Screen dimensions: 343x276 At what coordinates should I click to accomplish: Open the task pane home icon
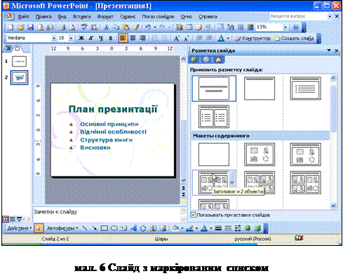pyautogui.click(x=218, y=60)
